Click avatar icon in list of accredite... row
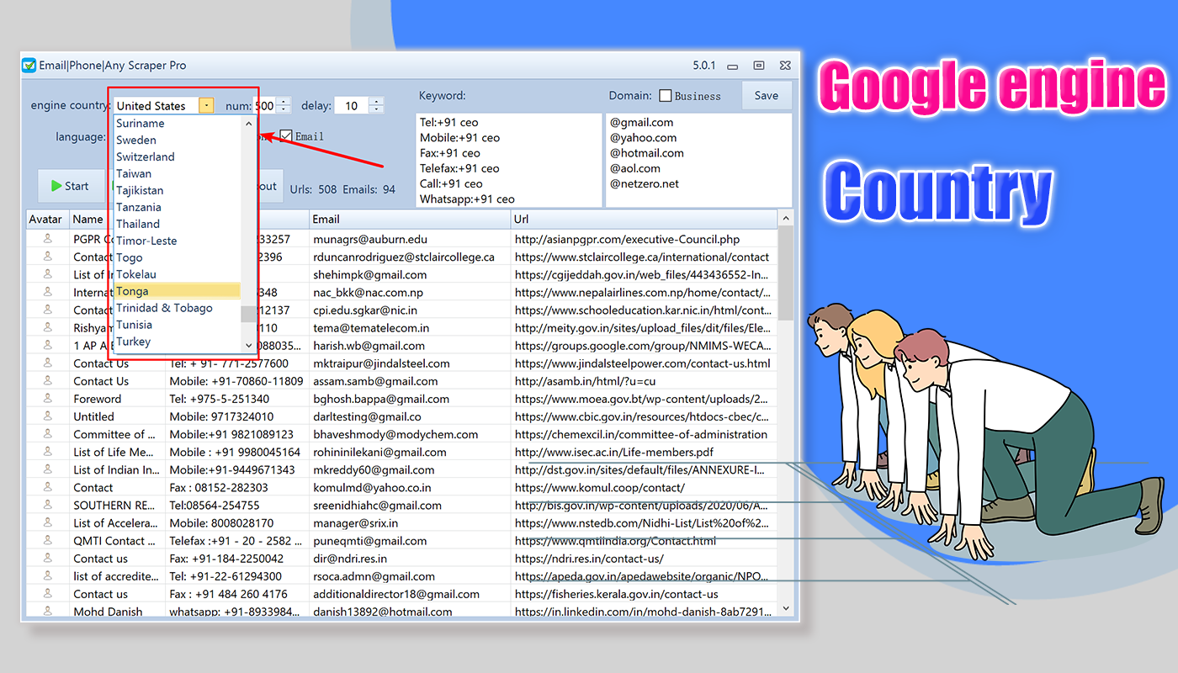Image resolution: width=1178 pixels, height=673 pixels. pyautogui.click(x=48, y=575)
